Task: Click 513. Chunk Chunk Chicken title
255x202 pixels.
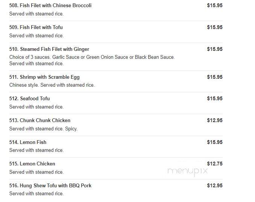Action: pyautogui.click(x=40, y=120)
